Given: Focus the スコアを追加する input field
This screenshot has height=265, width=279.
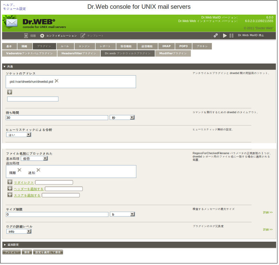Looking at the screenshot, I should coord(61,195).
